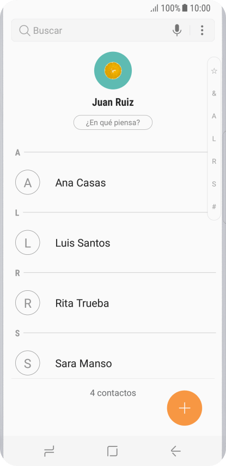
Task: Tap the Juan Ruiz profile name
Action: pos(113,102)
